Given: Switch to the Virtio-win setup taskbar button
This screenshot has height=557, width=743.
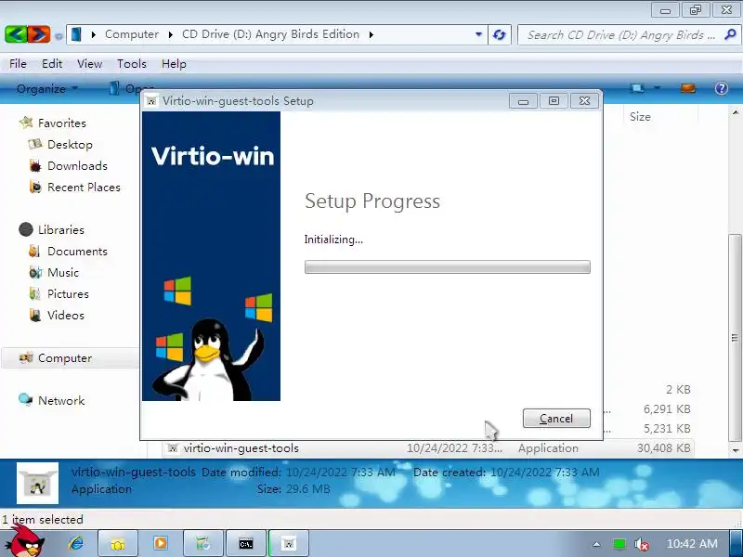Looking at the screenshot, I should [x=289, y=544].
